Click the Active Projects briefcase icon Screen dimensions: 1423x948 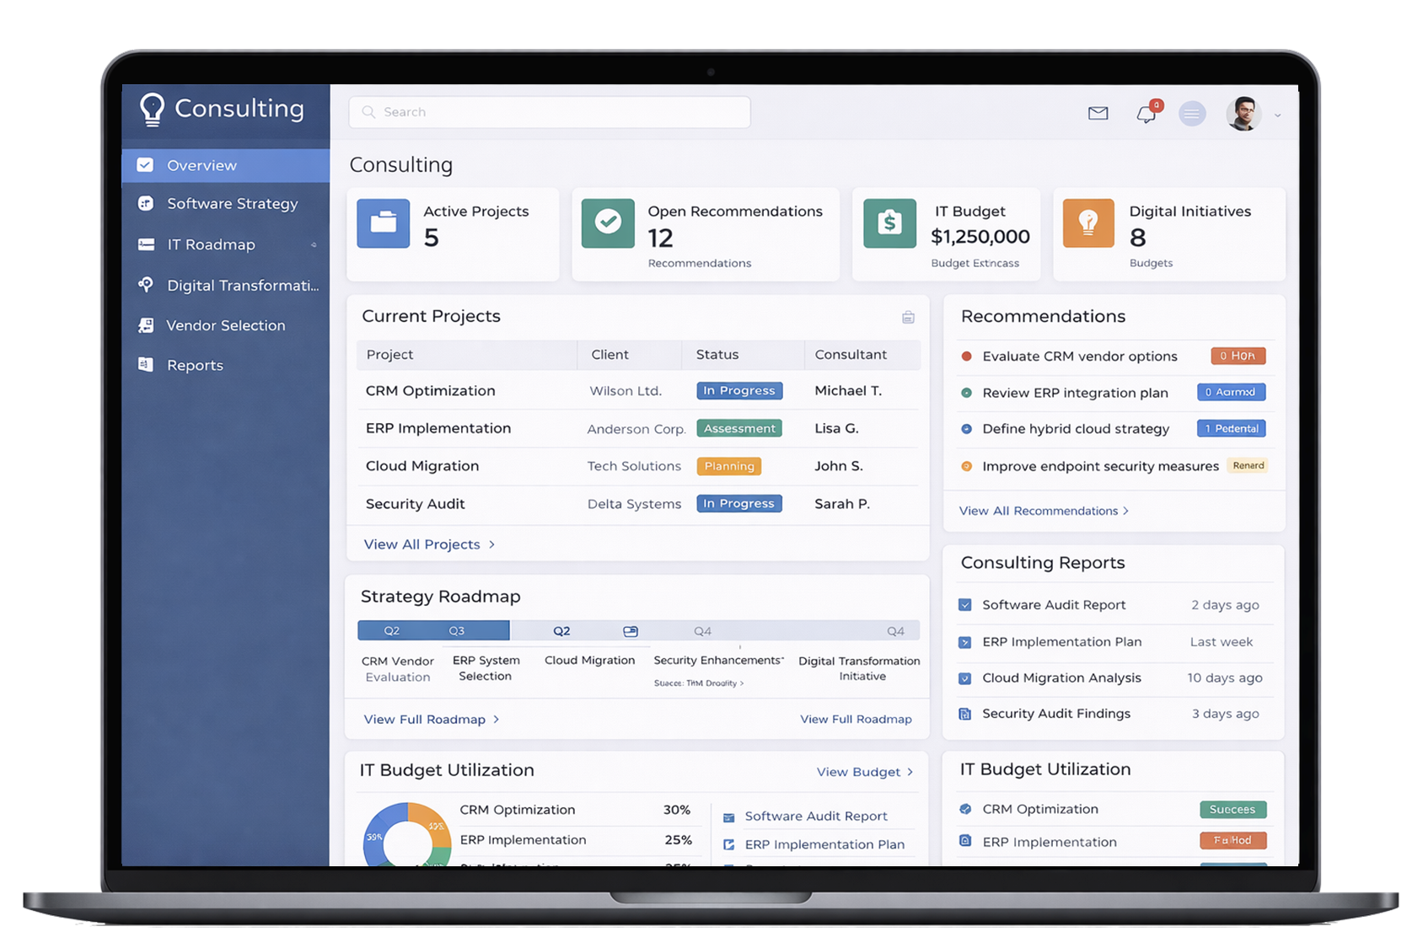(x=384, y=223)
